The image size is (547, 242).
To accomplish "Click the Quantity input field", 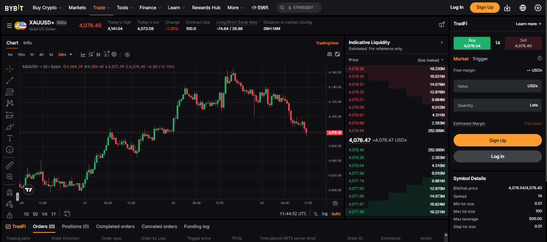I will click(497, 105).
